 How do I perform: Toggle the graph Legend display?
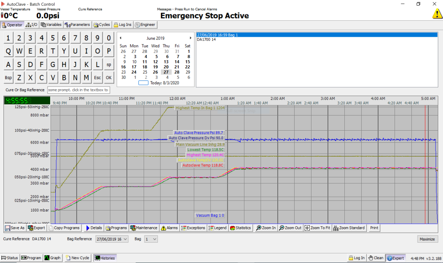pyautogui.click(x=217, y=228)
